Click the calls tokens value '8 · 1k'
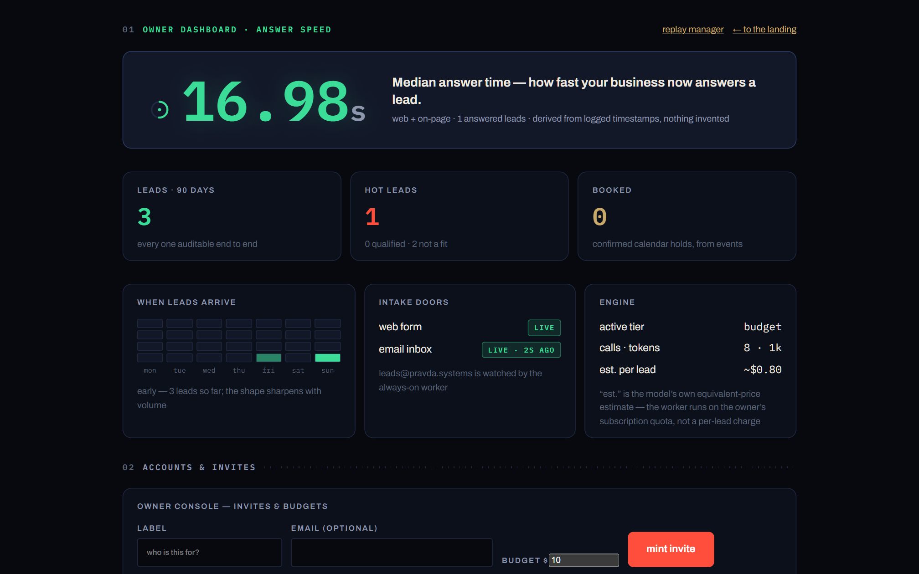Viewport: 919px width, 574px height. tap(762, 348)
